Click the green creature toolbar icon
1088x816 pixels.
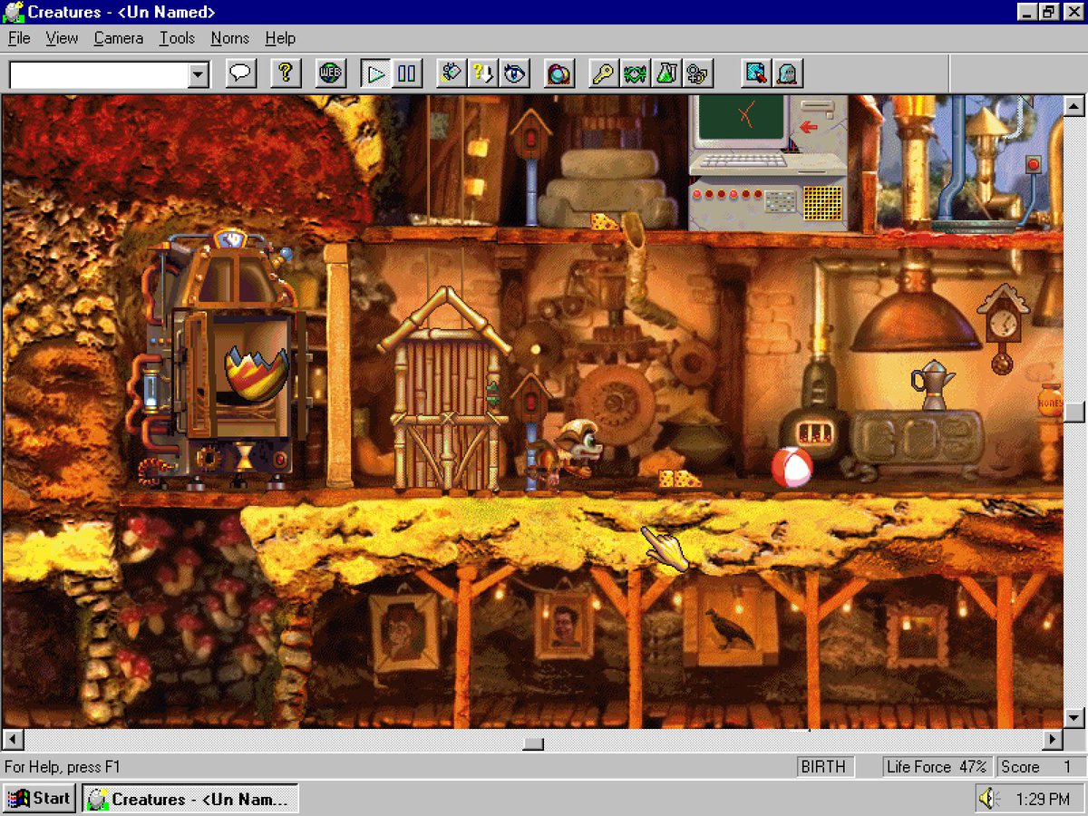pyautogui.click(x=635, y=73)
